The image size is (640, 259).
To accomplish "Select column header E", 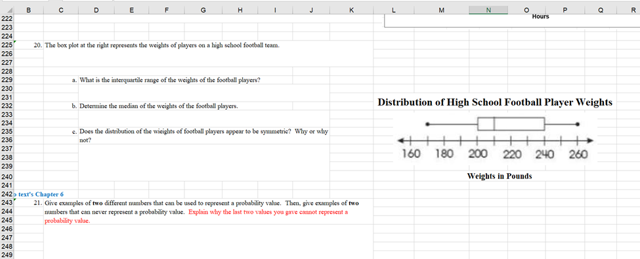I will (x=131, y=10).
